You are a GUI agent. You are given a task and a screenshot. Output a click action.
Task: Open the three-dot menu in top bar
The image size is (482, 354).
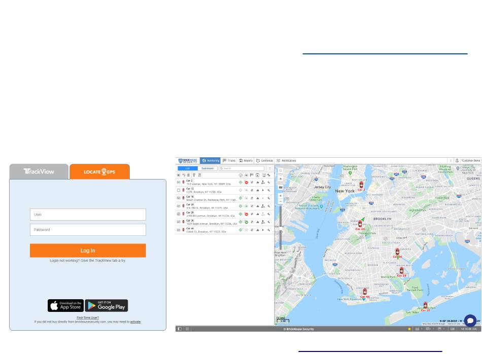451,160
